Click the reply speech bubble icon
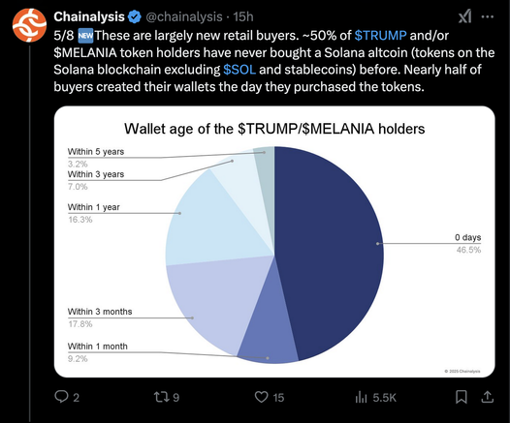Image resolution: width=510 pixels, height=423 pixels. [x=61, y=397]
